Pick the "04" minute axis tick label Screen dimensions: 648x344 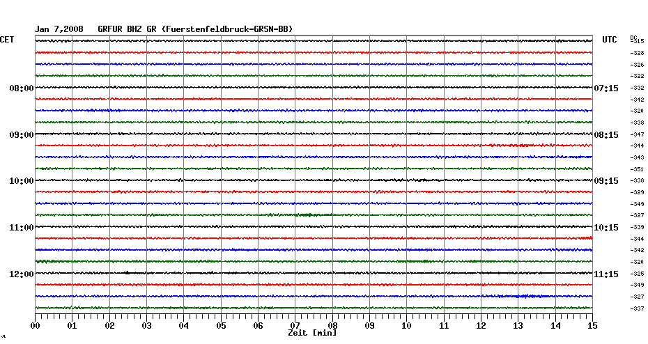184,326
